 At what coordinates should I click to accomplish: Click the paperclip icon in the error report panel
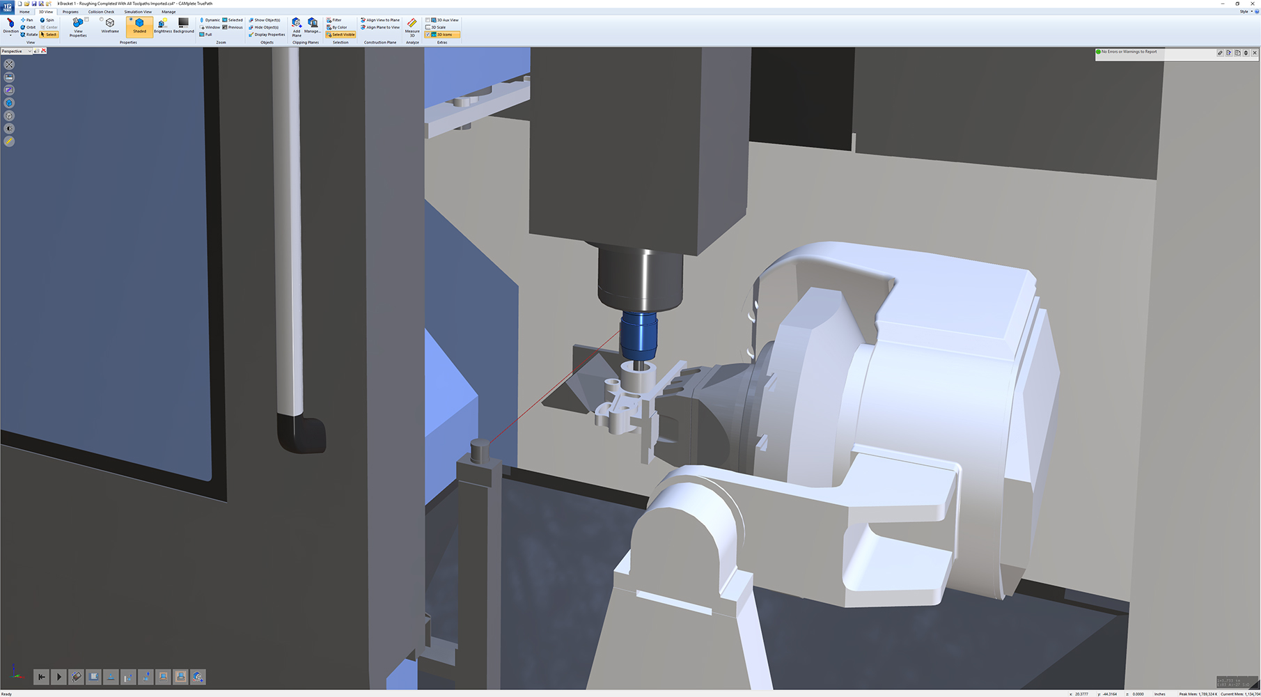tap(1220, 52)
